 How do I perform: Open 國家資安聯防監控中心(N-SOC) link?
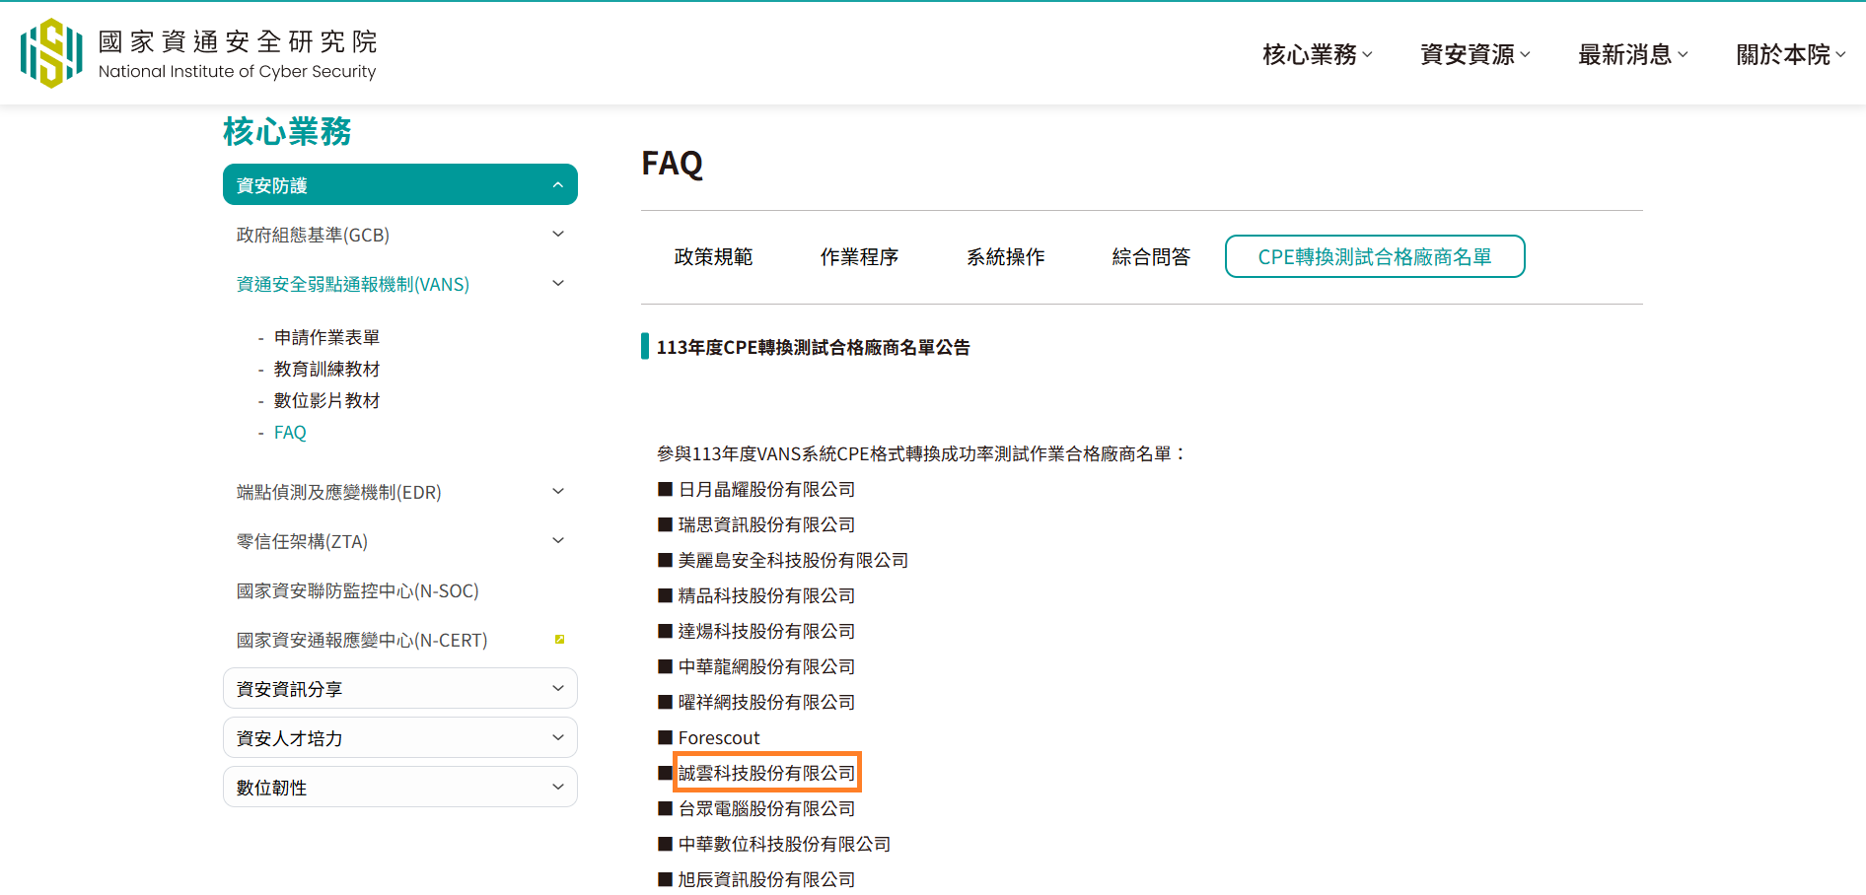(357, 590)
